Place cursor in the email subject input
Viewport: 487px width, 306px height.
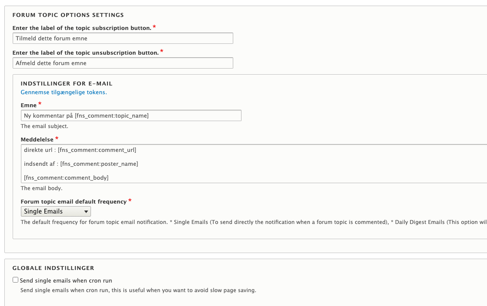[131, 115]
